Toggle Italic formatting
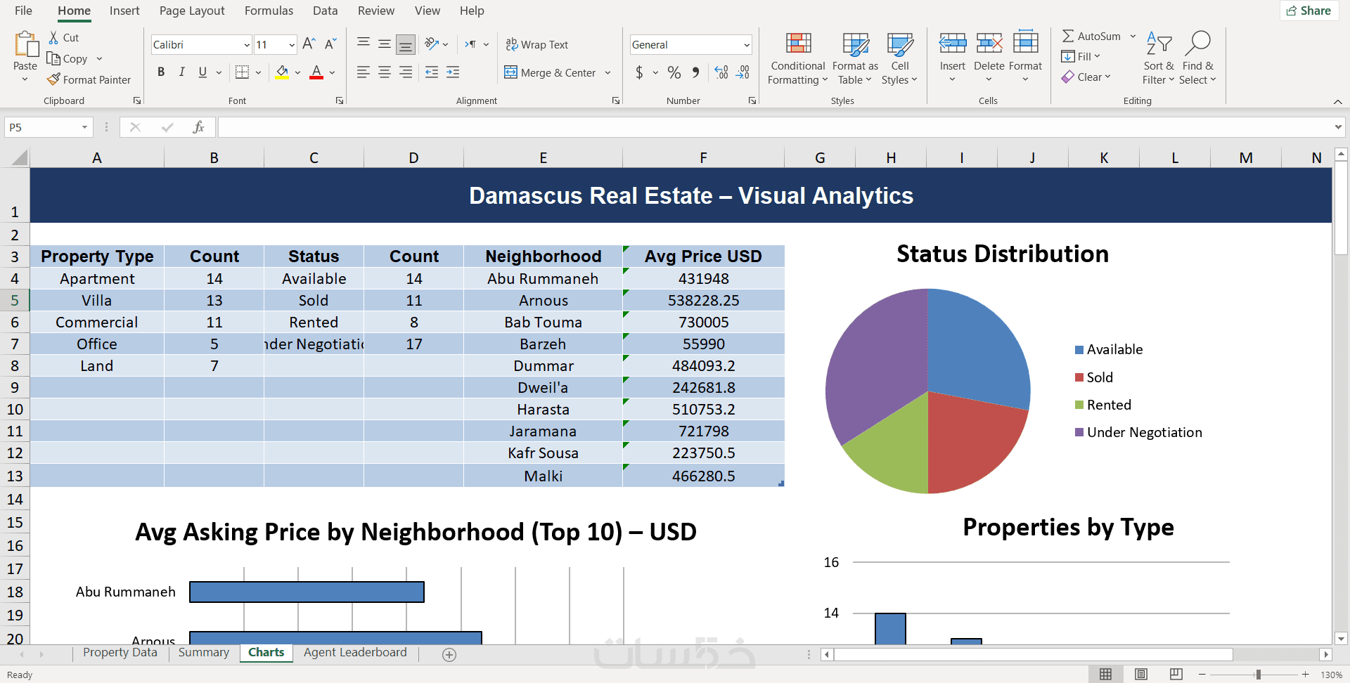1350x683 pixels. (x=182, y=72)
